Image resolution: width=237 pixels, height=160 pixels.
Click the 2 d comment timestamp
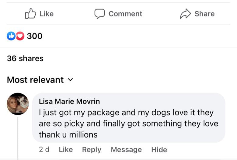pyautogui.click(x=44, y=150)
